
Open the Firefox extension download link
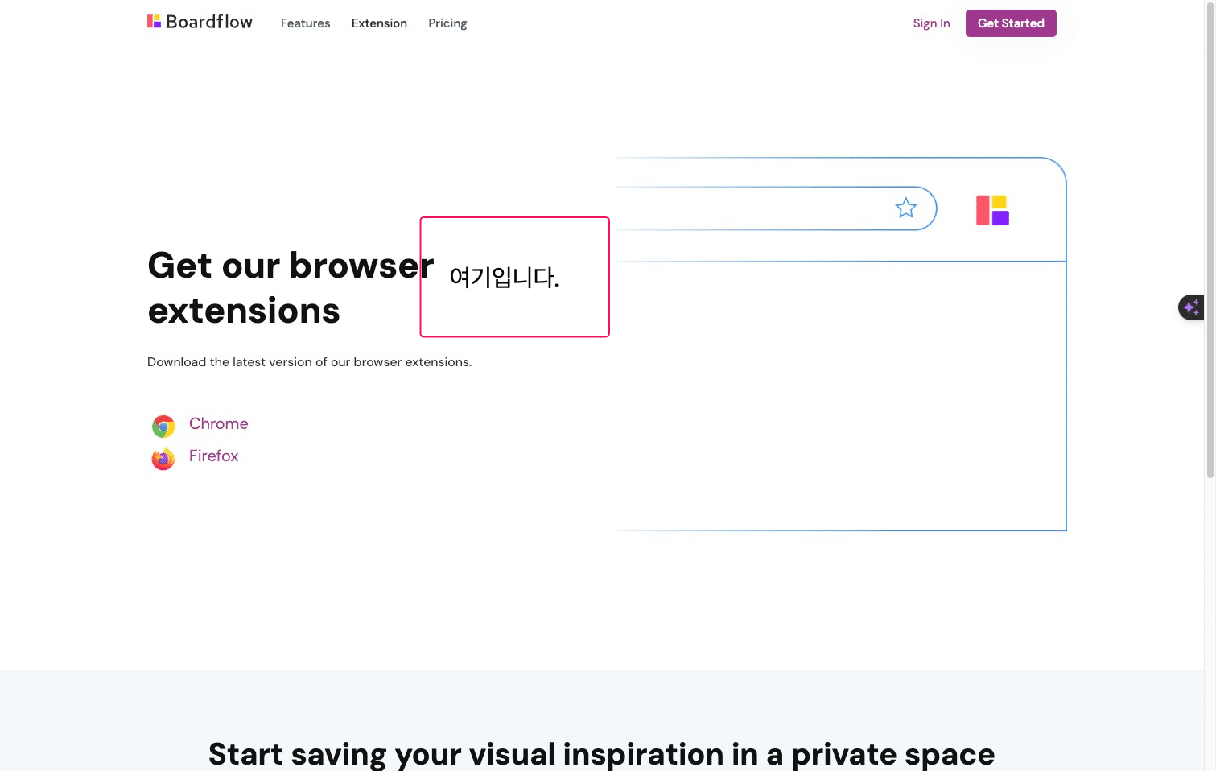pos(213,456)
